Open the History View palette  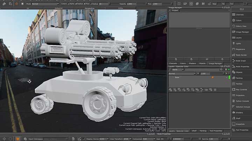tap(241, 26)
